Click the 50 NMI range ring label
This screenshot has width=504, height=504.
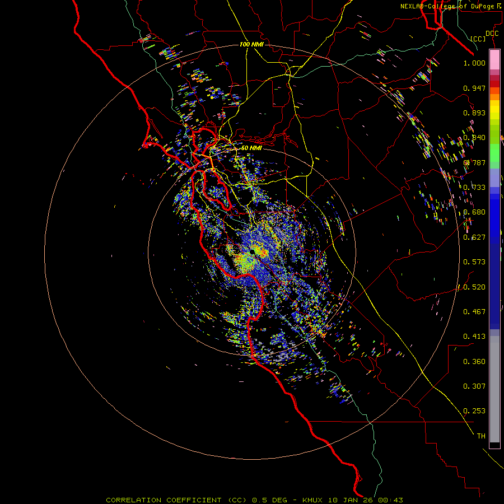click(x=251, y=148)
